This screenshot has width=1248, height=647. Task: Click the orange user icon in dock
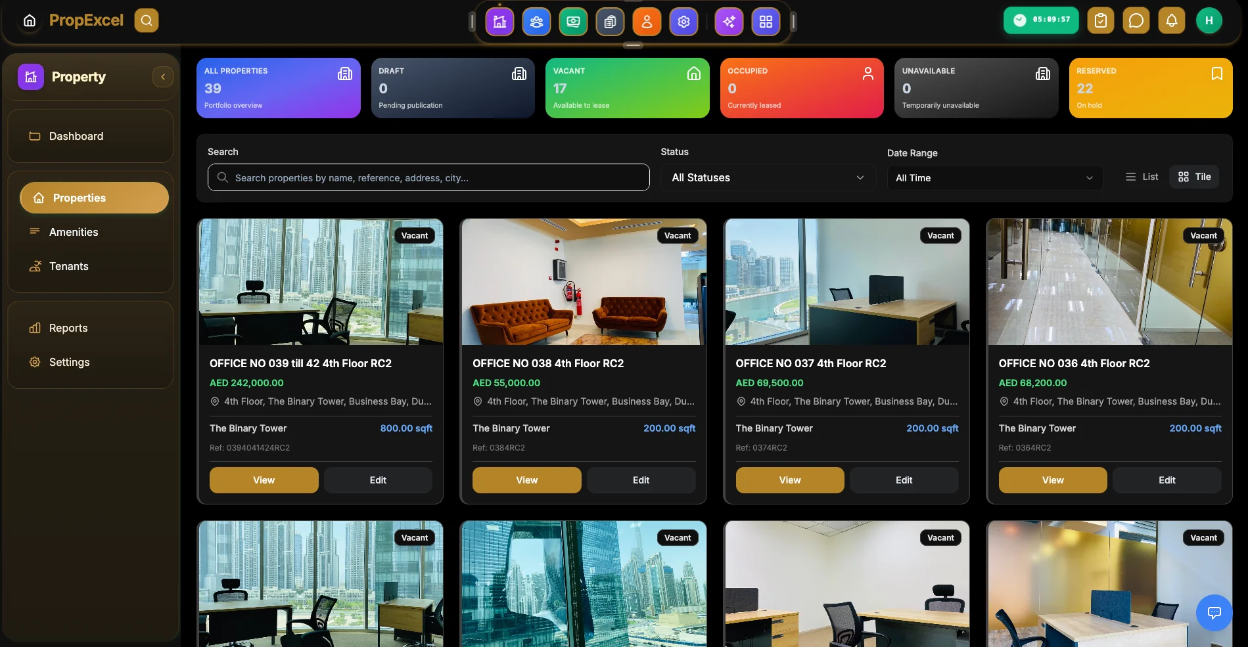coord(647,22)
